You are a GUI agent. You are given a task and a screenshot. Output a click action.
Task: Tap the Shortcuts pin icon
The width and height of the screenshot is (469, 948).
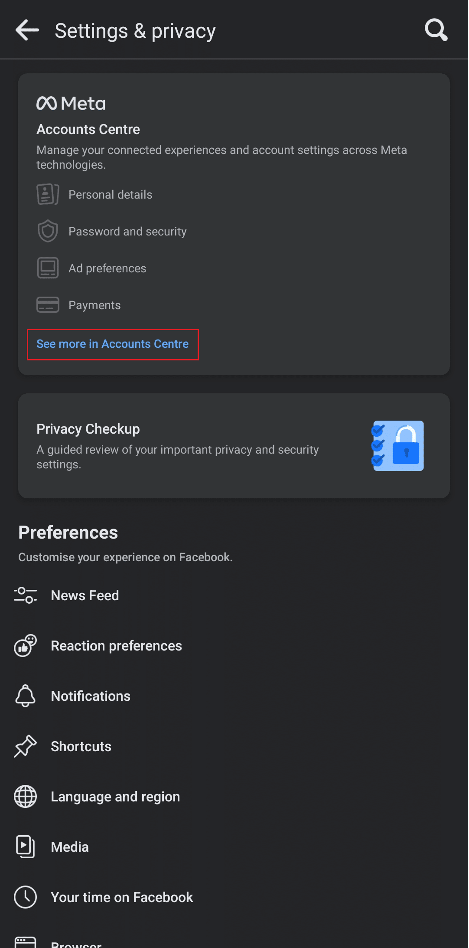(25, 746)
